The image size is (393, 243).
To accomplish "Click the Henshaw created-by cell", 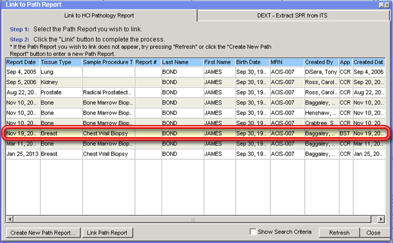I will [x=322, y=113].
